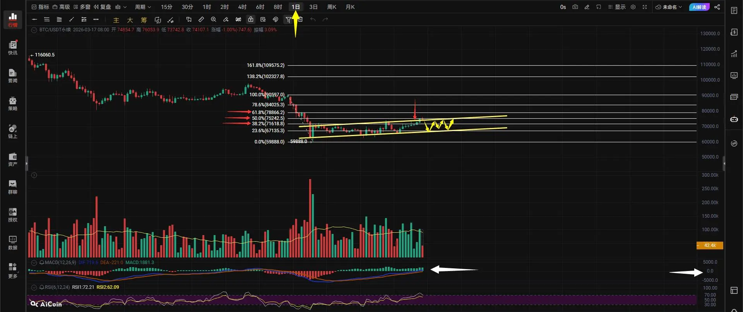Open the 策略 strategy panel

coord(13,103)
